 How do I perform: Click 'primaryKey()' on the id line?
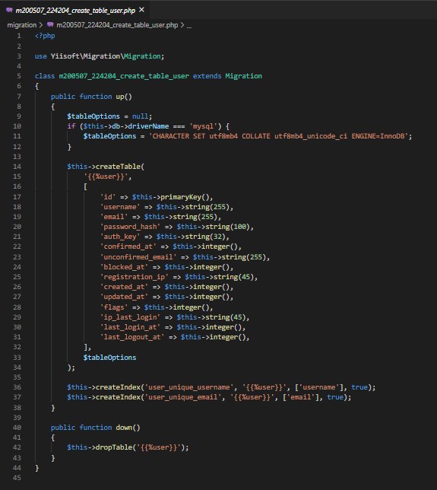coord(186,197)
